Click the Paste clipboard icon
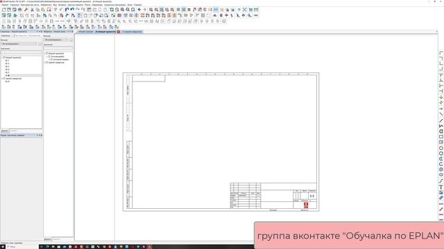The height and width of the screenshot is (249, 444). [x=43, y=10]
